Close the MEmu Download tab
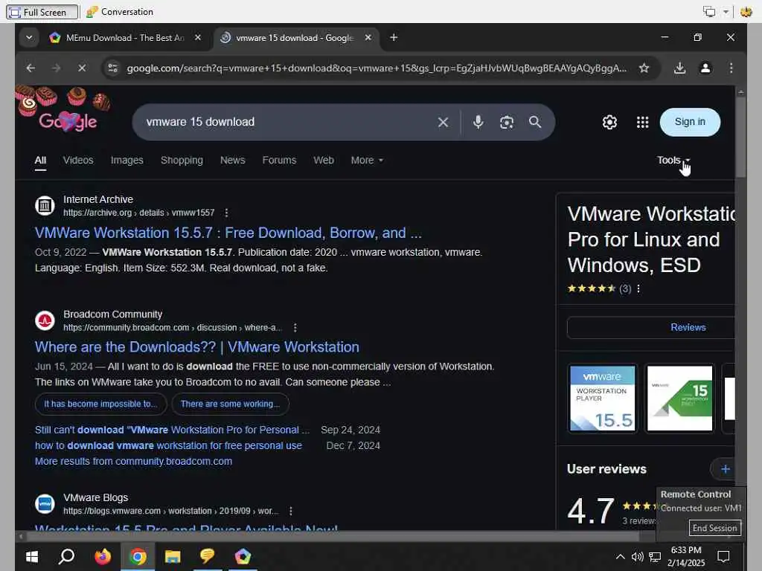This screenshot has width=762, height=571. (198, 37)
